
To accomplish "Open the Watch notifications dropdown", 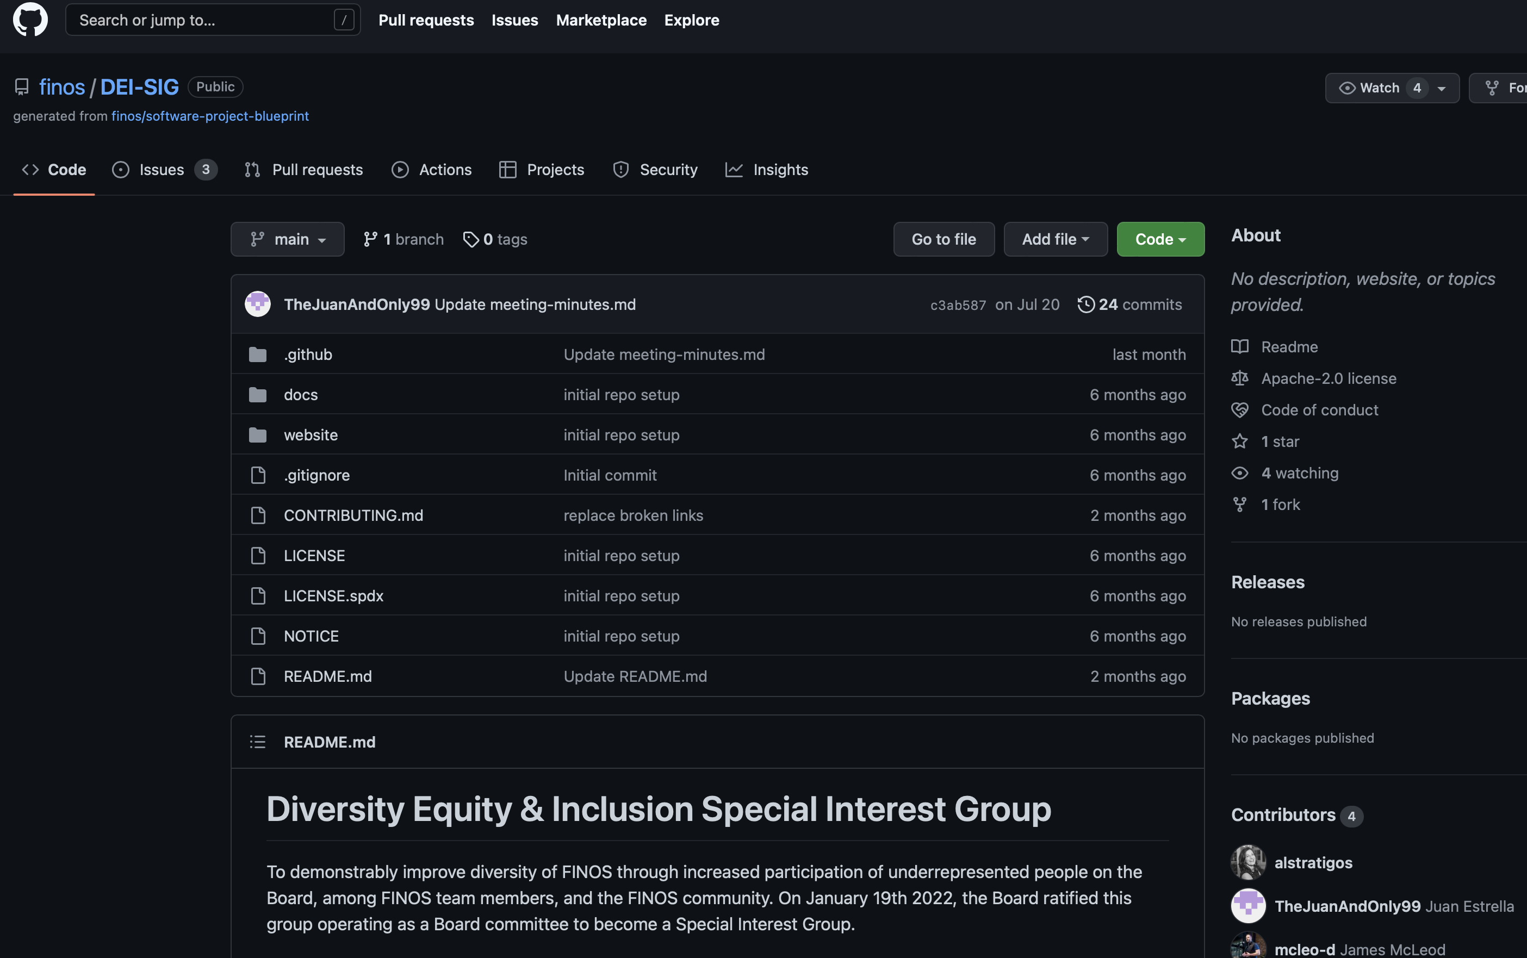I will pyautogui.click(x=1392, y=88).
